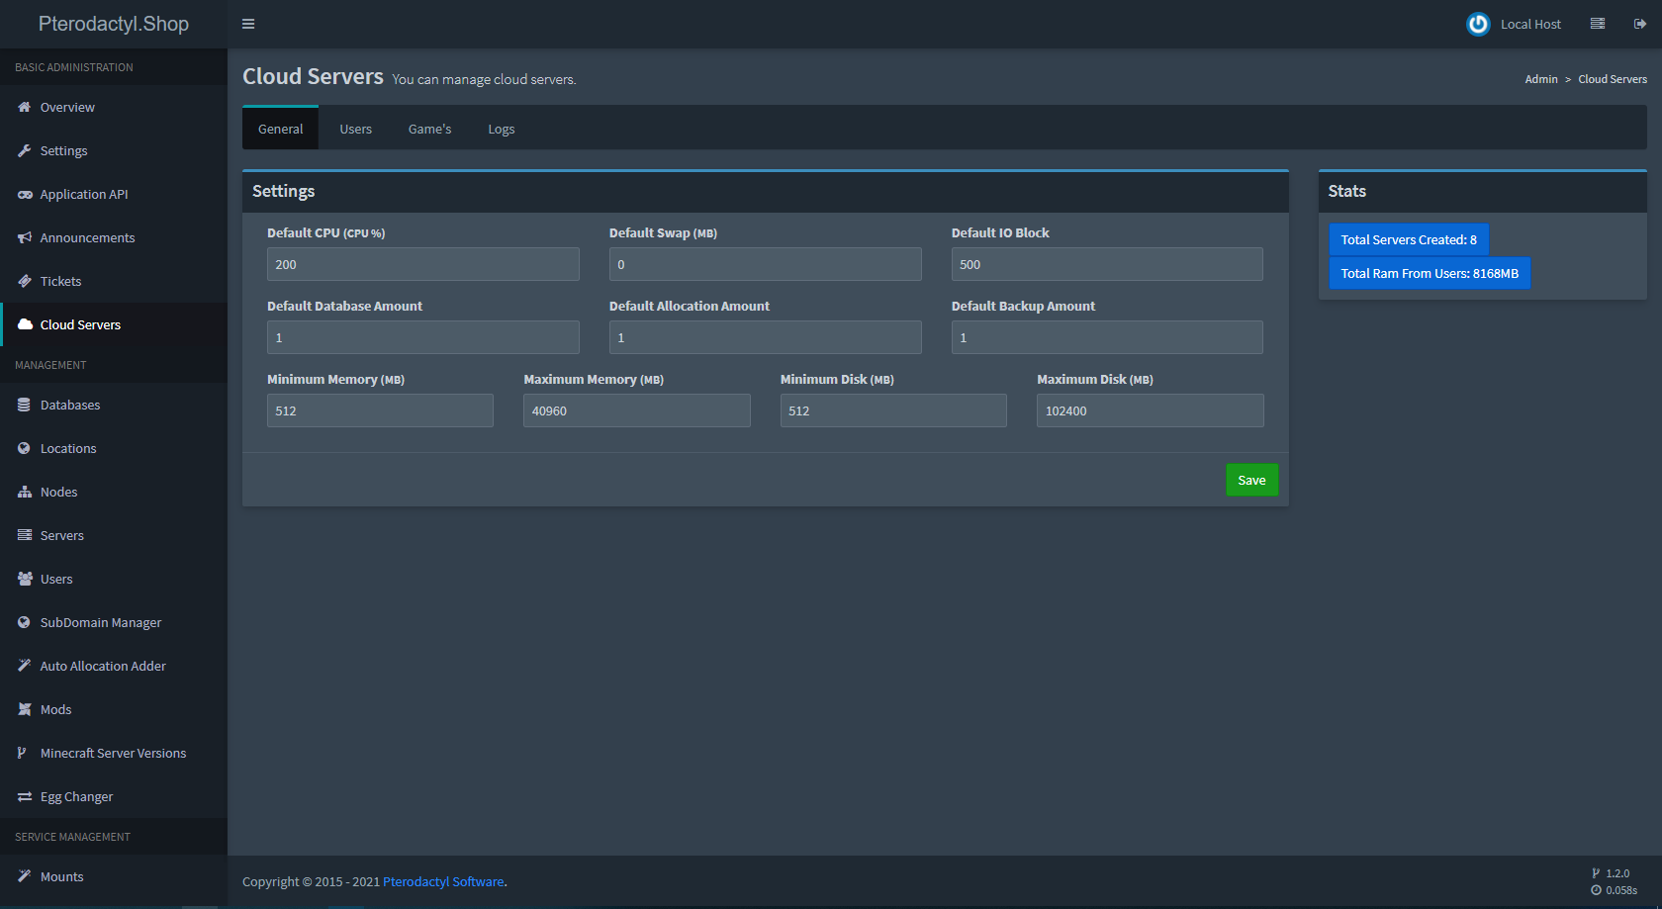Open Overview via the home icon

(x=25, y=107)
